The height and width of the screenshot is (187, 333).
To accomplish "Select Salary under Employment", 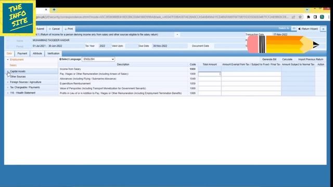I will tap(13, 65).
